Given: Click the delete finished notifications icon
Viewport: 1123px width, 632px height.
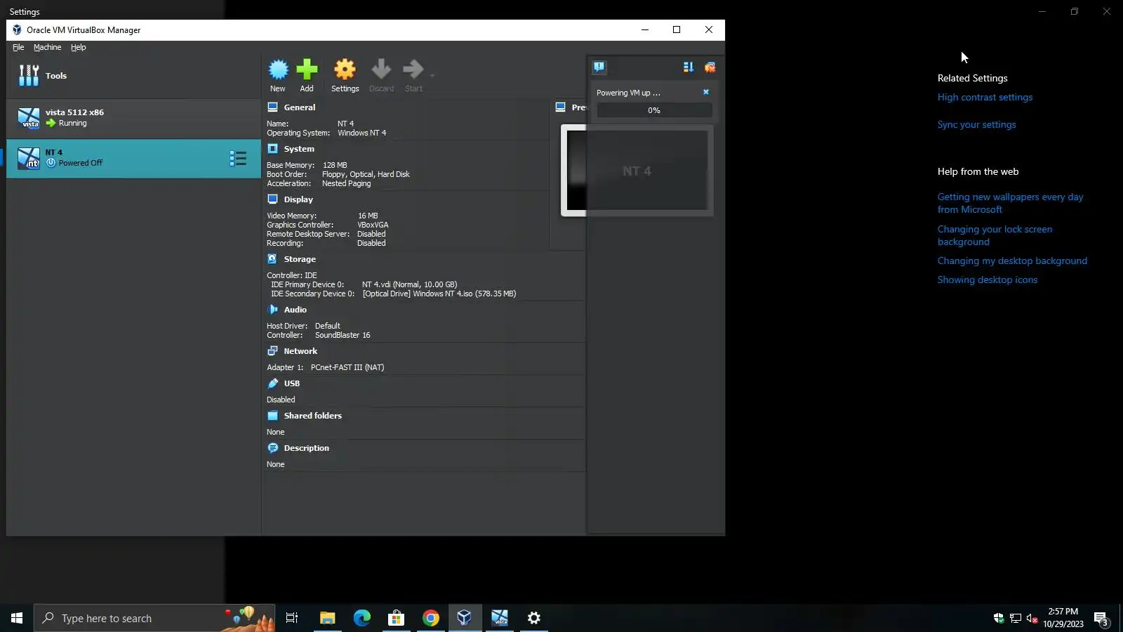Looking at the screenshot, I should [x=710, y=67].
